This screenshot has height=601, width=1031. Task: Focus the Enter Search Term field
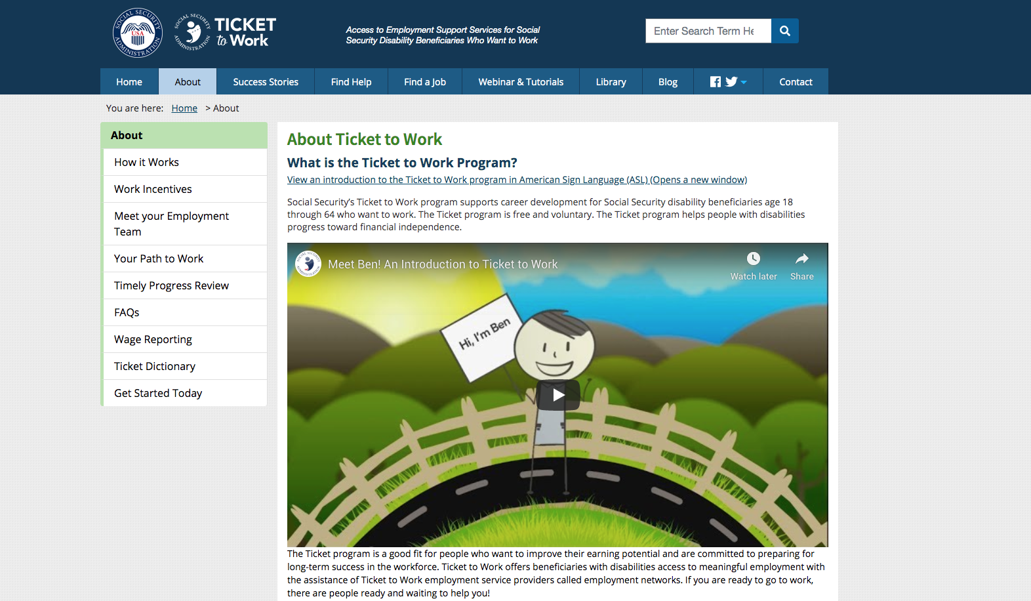(708, 31)
